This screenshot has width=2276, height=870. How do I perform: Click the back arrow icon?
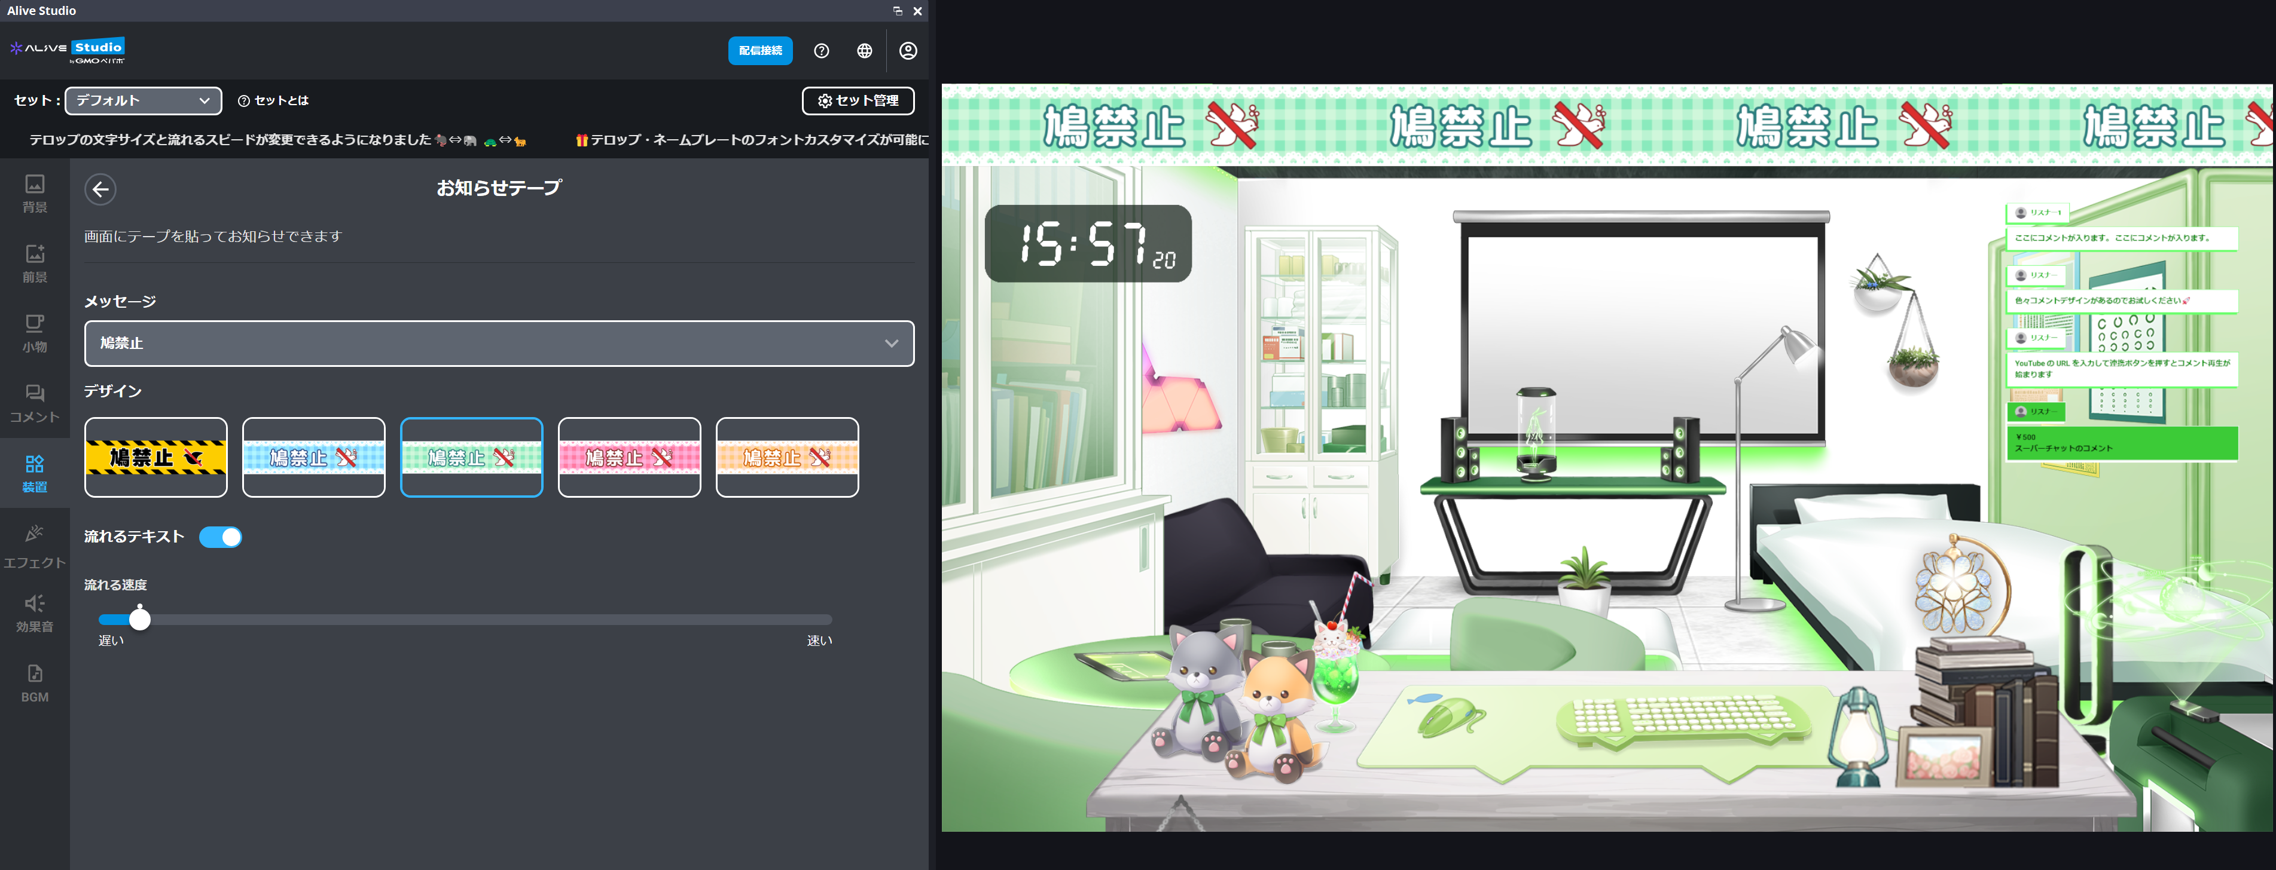[x=100, y=189]
